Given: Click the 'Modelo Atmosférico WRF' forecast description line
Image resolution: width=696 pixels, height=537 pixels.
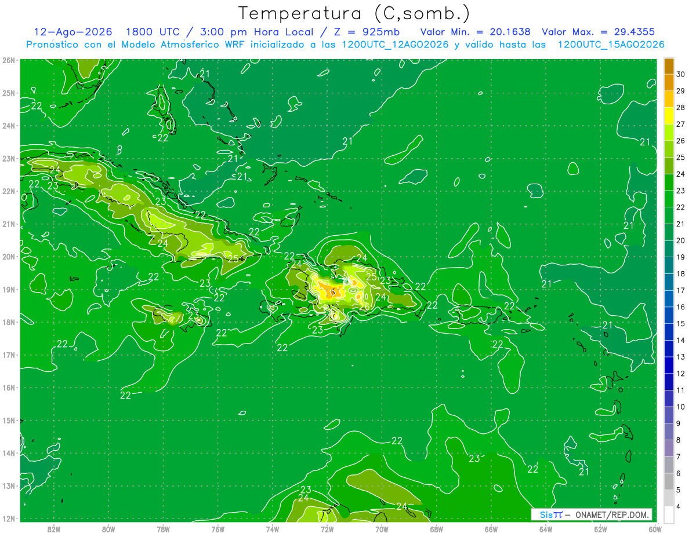Looking at the screenshot, I should click(x=345, y=45).
